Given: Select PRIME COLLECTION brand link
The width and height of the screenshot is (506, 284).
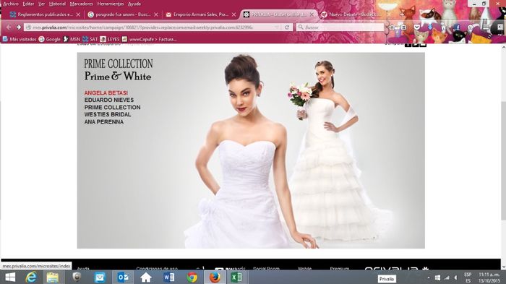Looking at the screenshot, I should [112, 108].
